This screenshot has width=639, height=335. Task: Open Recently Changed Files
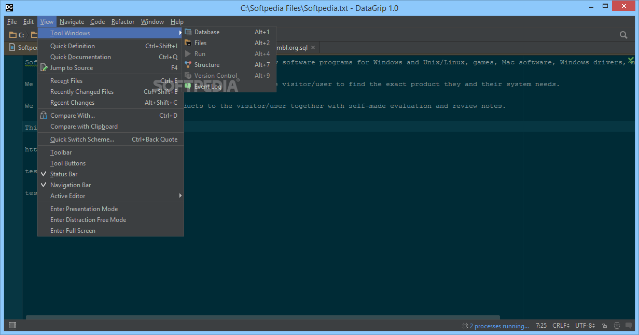pos(111,92)
